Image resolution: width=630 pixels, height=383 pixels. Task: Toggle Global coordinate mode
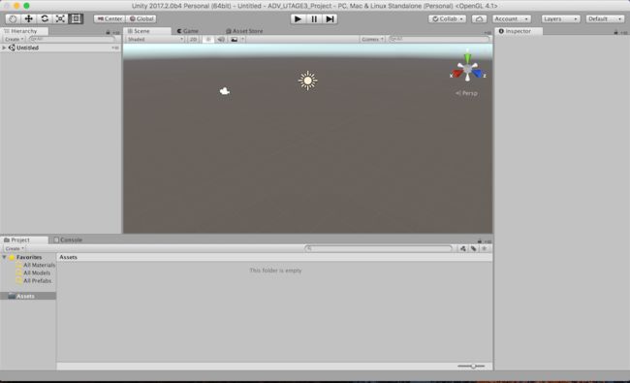[142, 18]
